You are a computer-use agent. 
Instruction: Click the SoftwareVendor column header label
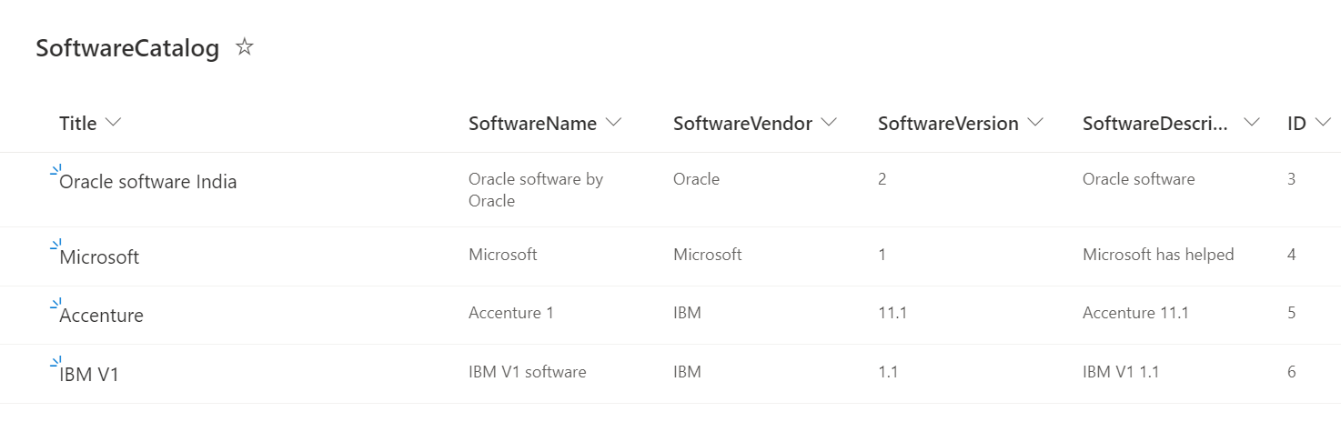pos(742,124)
